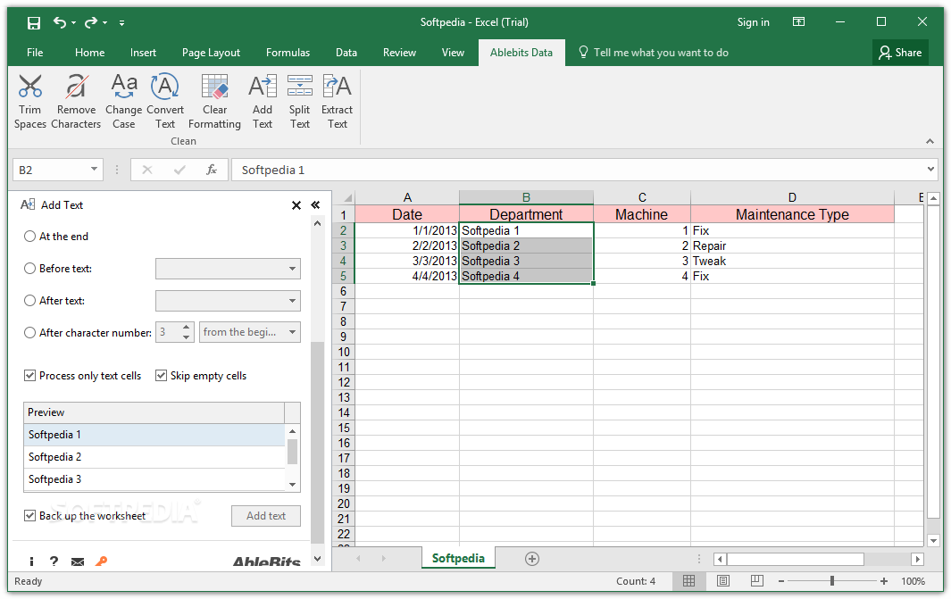This screenshot has width=951, height=599.
Task: Select cell D3 containing Repair
Action: pyautogui.click(x=791, y=245)
